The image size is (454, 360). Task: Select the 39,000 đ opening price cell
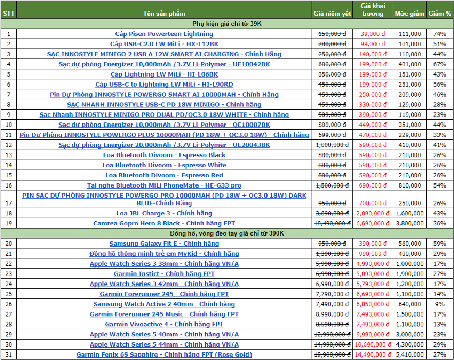pos(373,34)
